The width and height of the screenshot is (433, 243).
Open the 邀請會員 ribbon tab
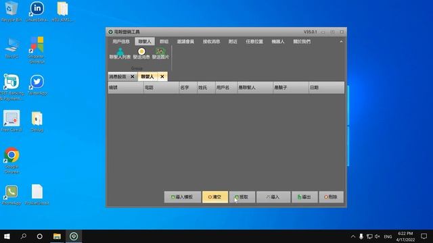(185, 42)
